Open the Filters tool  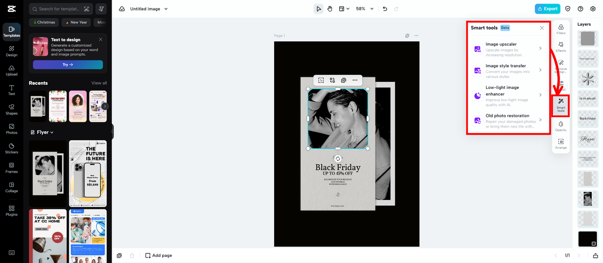pyautogui.click(x=561, y=29)
